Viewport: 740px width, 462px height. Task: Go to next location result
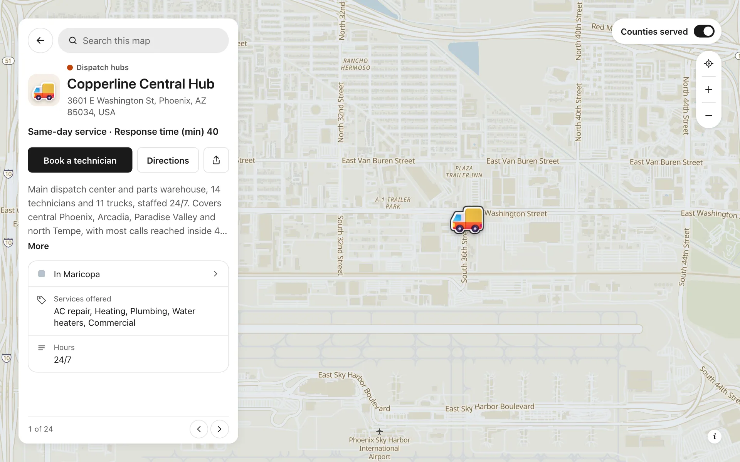point(220,429)
